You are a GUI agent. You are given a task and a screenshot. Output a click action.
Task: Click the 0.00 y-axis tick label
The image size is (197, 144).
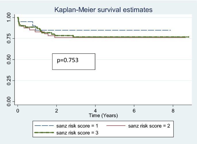(x=9, y=102)
